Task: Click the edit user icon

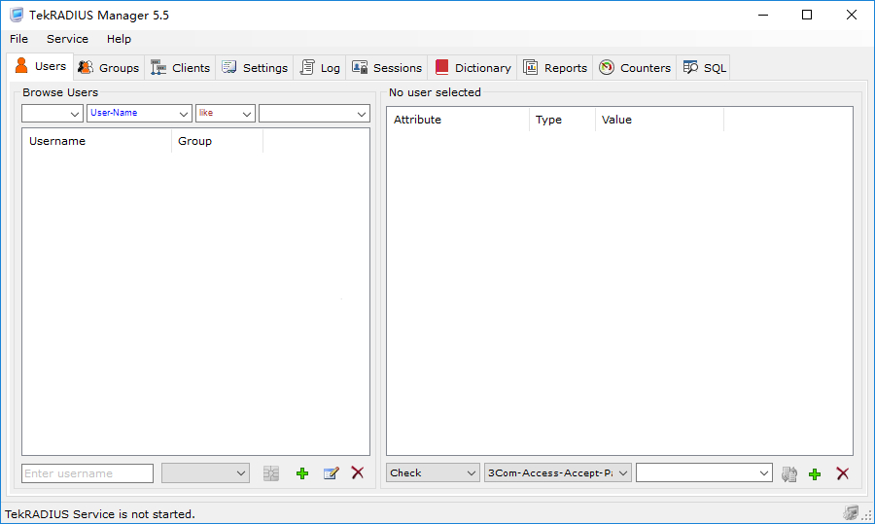Action: click(x=331, y=473)
